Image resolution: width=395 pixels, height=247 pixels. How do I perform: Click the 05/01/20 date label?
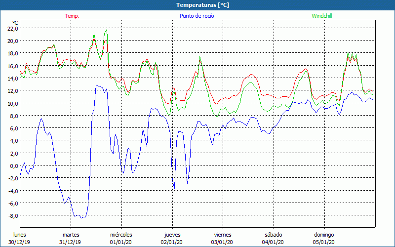324,242
